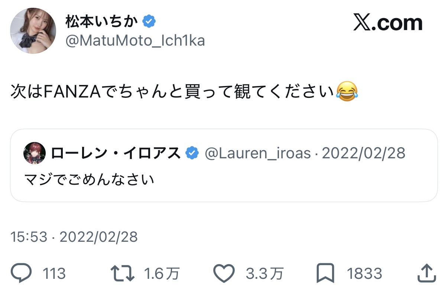Click the quoted author name ローレン・イロアス
The image size is (448, 297).
tap(116, 153)
